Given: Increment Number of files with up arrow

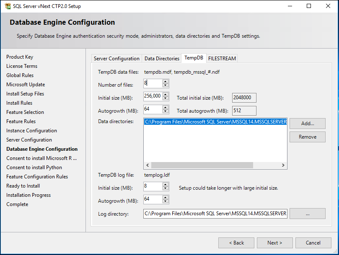Looking at the screenshot, I should [x=166, y=82].
